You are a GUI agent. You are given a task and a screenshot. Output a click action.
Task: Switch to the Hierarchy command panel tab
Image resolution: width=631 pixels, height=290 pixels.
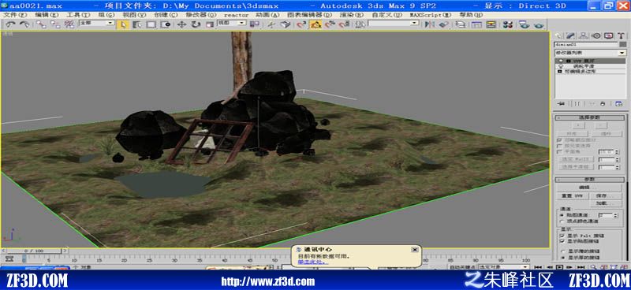pyautogui.click(x=584, y=35)
